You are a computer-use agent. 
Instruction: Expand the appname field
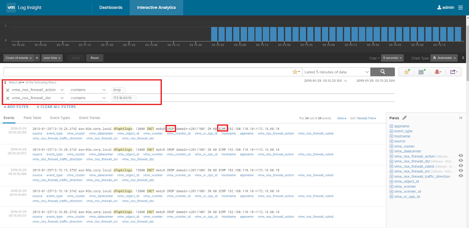coord(391,126)
